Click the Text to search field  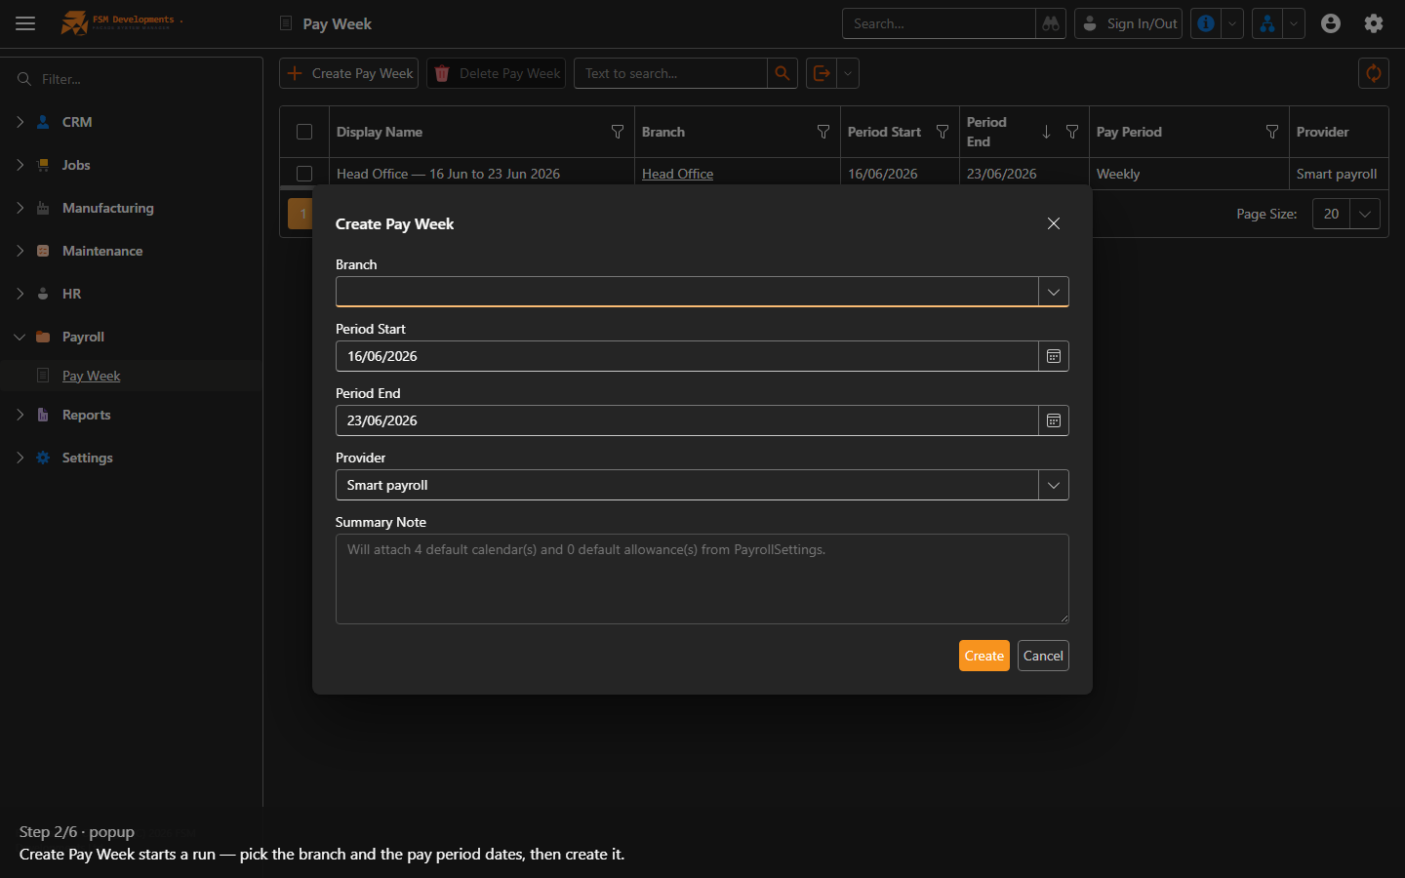[x=671, y=73]
